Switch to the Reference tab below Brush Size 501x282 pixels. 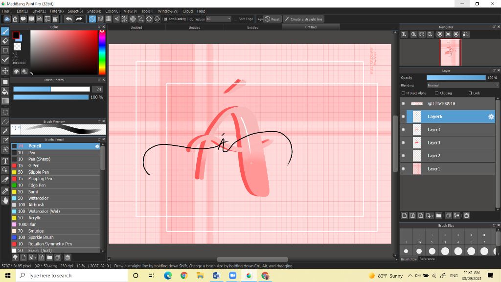point(427,259)
